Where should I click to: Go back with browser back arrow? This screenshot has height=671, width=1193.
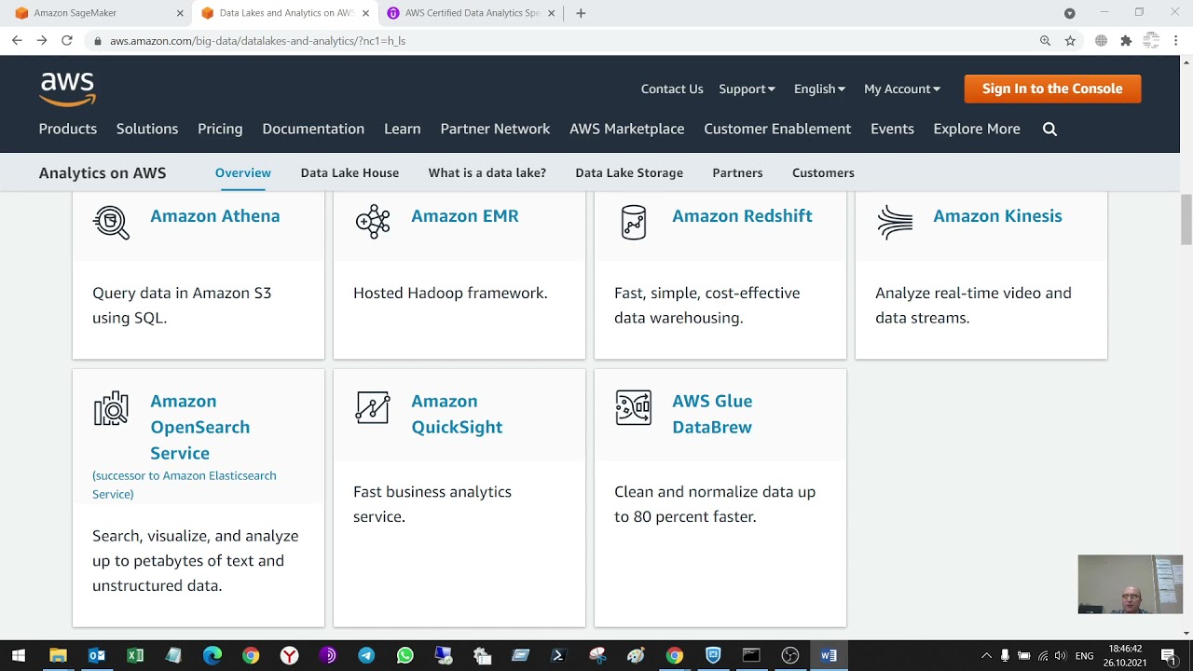17,41
